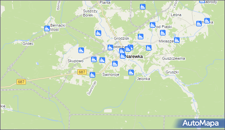Screen dimensions: 225x130
Task: Select the Skupowo label
Action: point(76,61)
